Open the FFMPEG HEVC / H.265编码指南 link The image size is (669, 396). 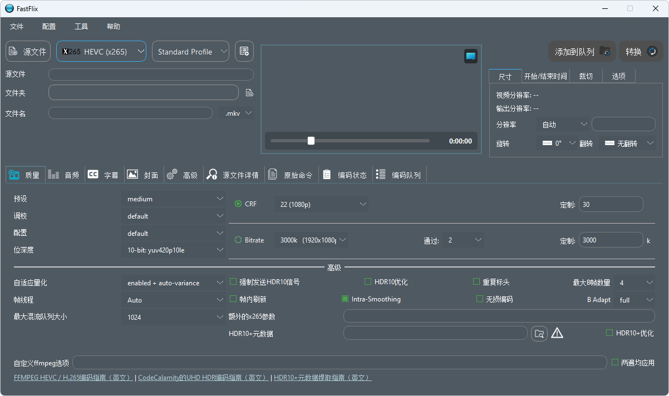click(73, 378)
